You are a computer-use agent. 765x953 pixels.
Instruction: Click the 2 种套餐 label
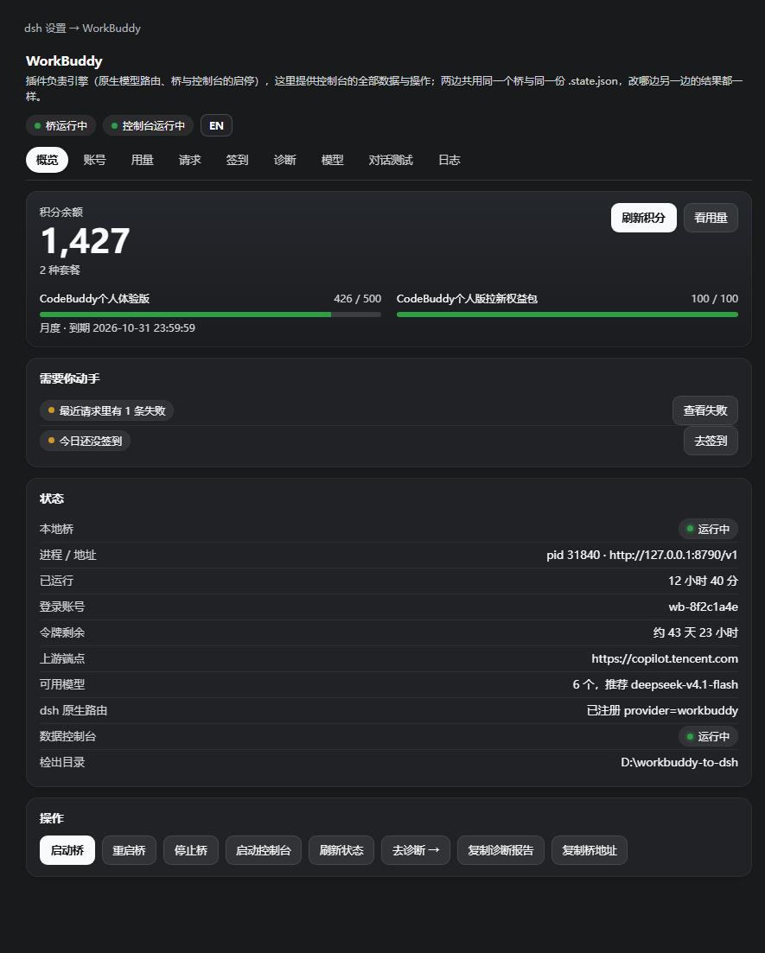60,270
